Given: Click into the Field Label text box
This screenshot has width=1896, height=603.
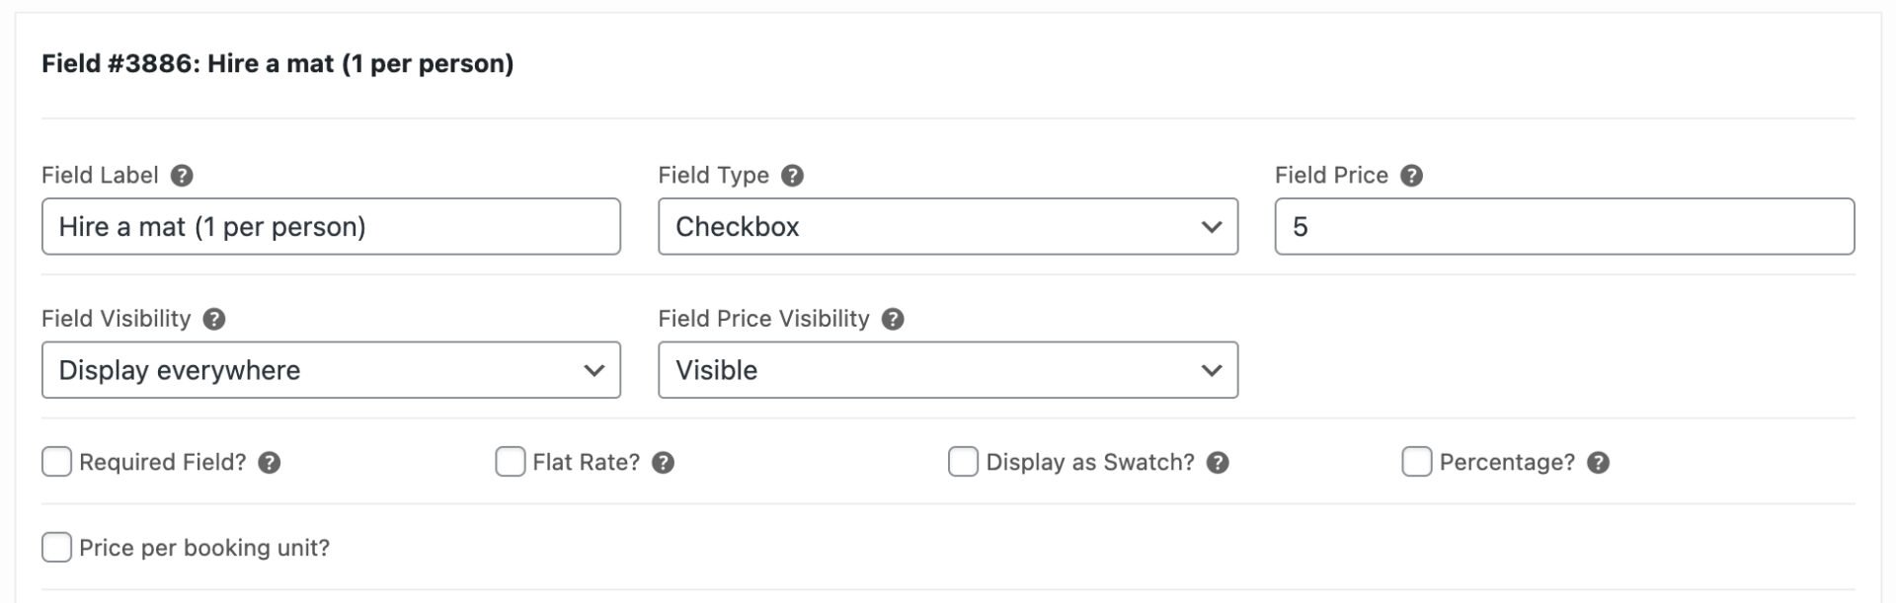Looking at the screenshot, I should 331,227.
